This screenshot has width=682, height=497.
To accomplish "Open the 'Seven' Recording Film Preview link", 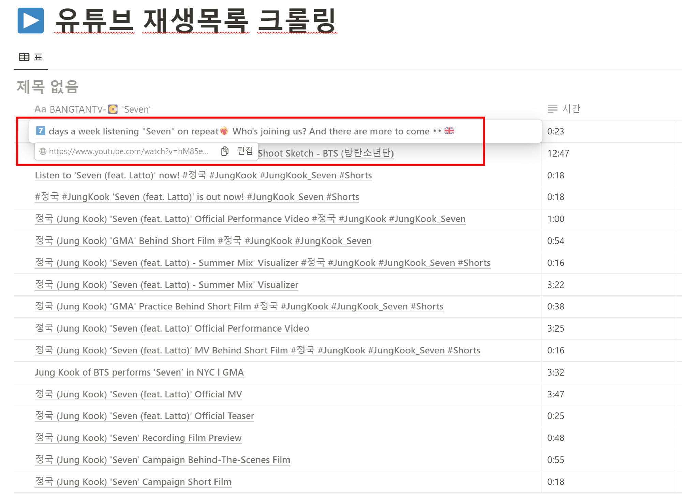I will click(x=138, y=438).
